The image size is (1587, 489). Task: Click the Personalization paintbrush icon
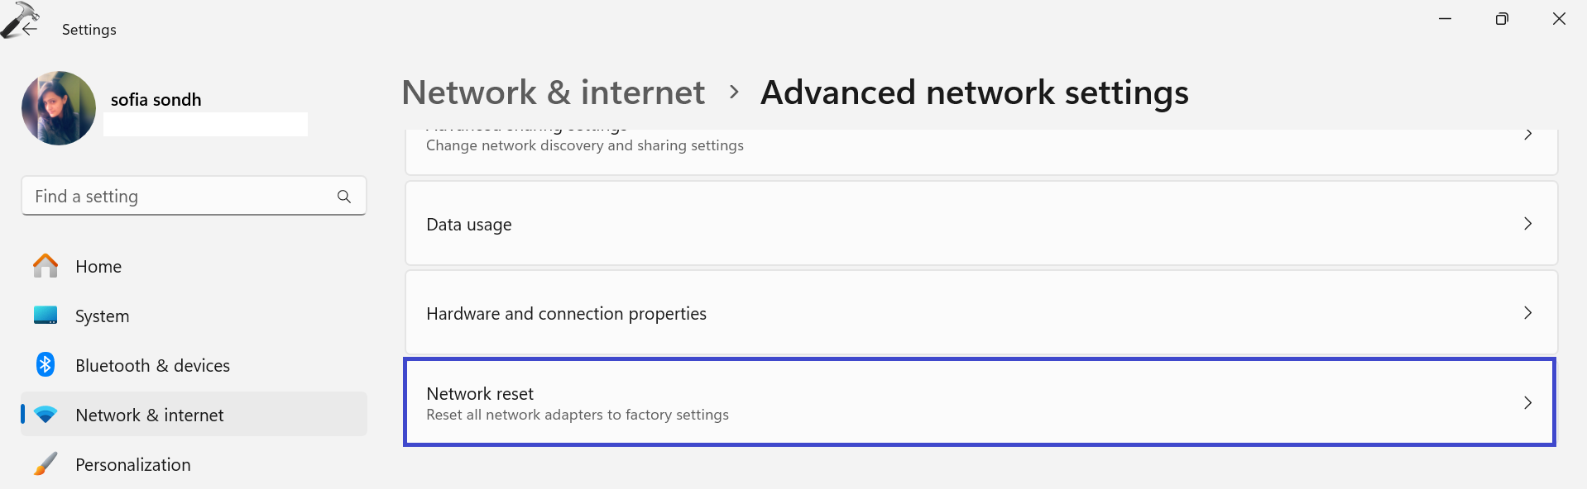[x=46, y=463]
